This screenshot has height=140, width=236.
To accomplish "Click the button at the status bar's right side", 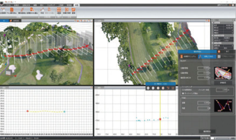I will pos(206,138).
